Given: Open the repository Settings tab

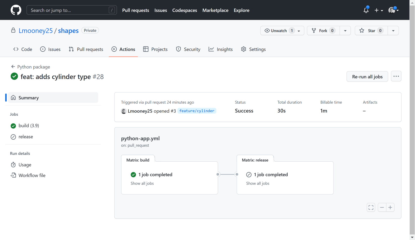Looking at the screenshot, I should (253, 49).
